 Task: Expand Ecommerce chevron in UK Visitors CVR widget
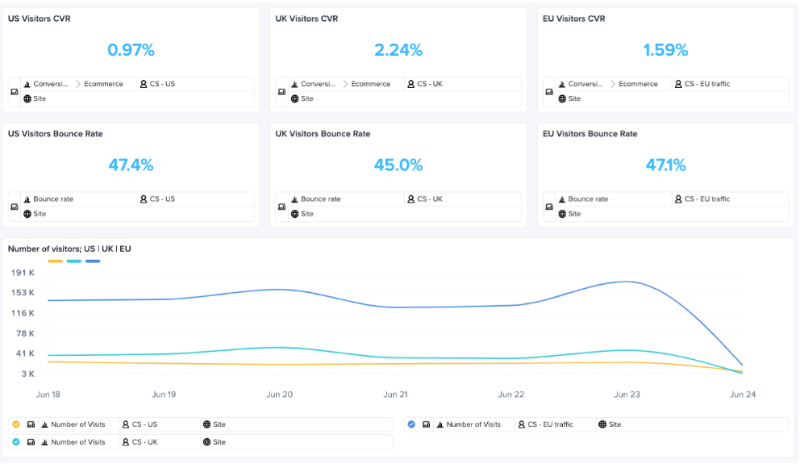point(345,84)
